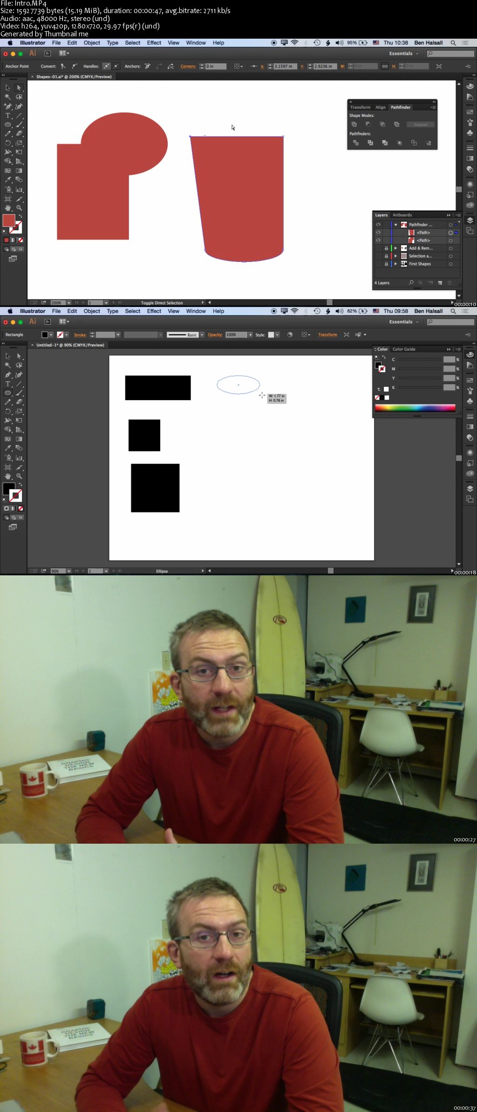Click Trim pathfinder button
This screenshot has height=1112, width=477.
click(x=370, y=143)
